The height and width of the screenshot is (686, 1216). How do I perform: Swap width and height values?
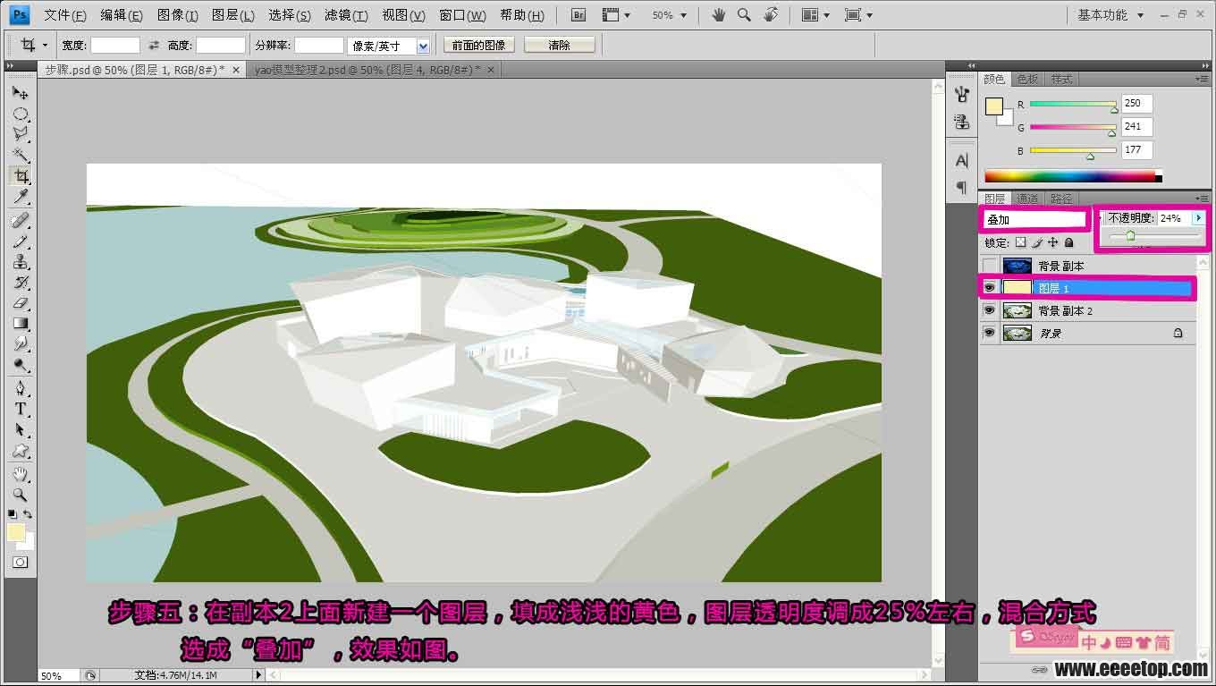154,45
